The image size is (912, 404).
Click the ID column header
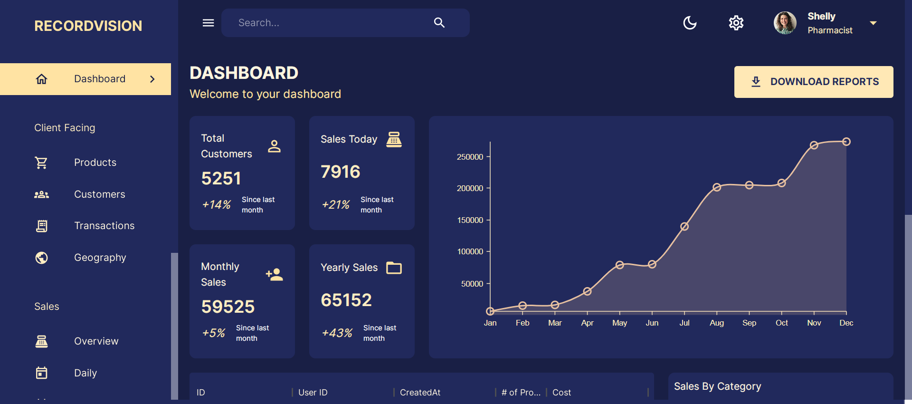[x=201, y=393]
